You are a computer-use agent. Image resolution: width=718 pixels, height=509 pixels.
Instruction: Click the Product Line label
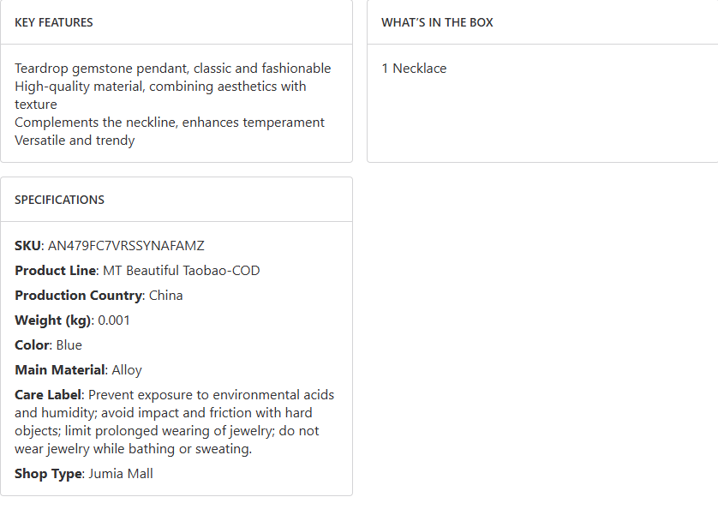point(55,271)
